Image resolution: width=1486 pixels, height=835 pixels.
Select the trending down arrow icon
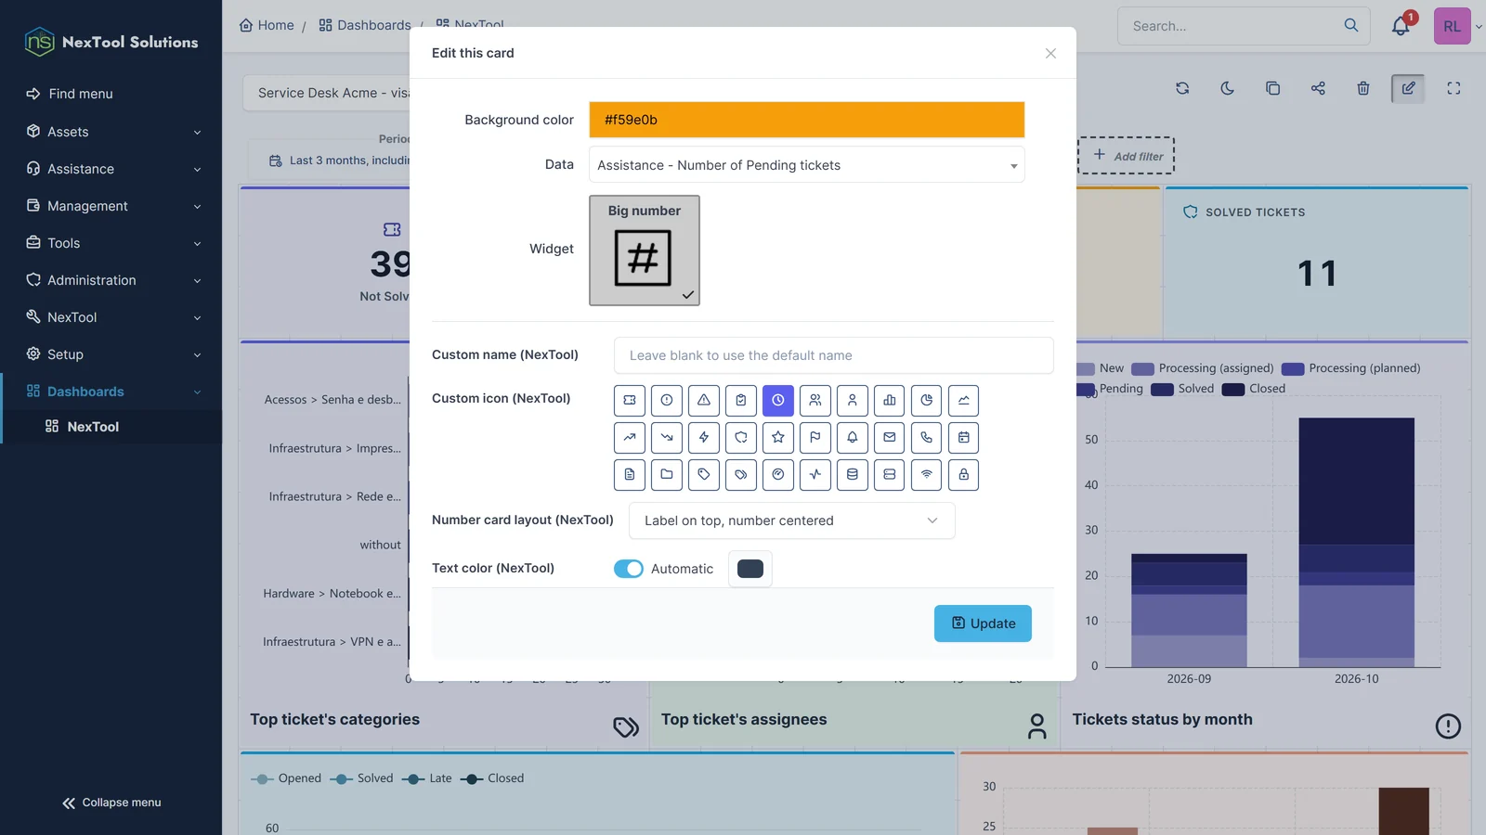[667, 438]
